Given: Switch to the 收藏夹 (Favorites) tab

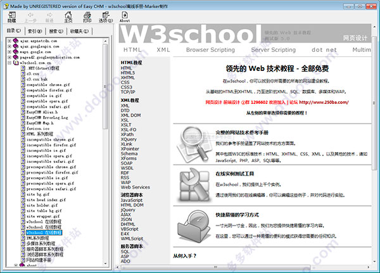Looking at the screenshot, I should click(79, 31).
